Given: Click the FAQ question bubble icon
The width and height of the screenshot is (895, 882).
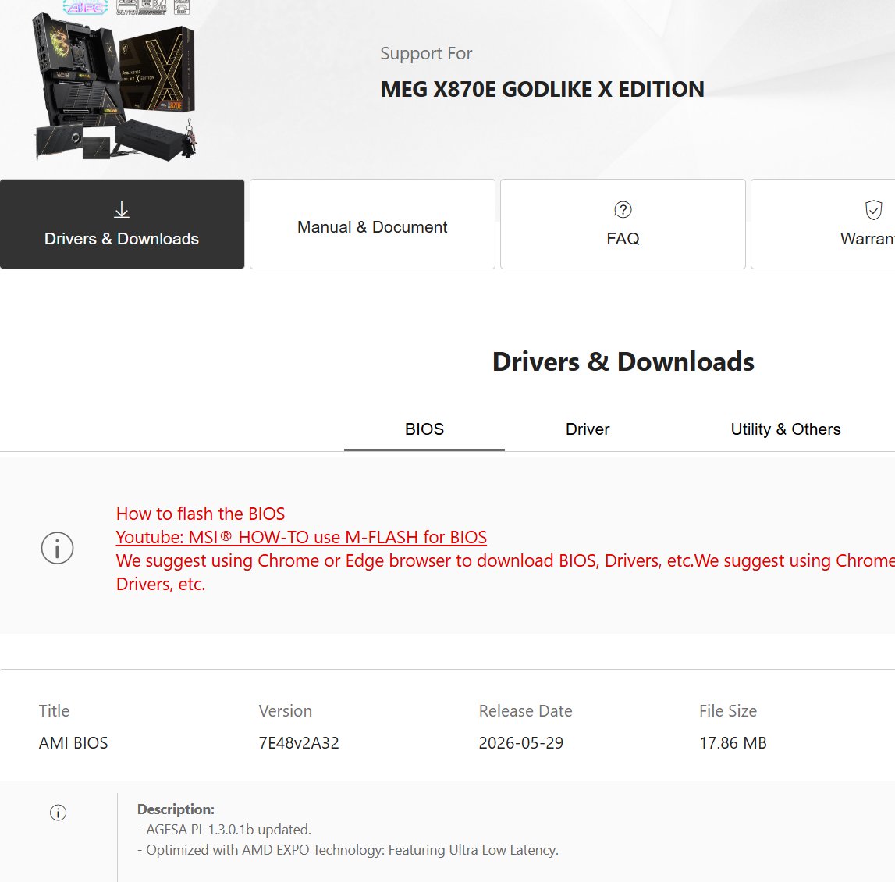Looking at the screenshot, I should coord(623,209).
